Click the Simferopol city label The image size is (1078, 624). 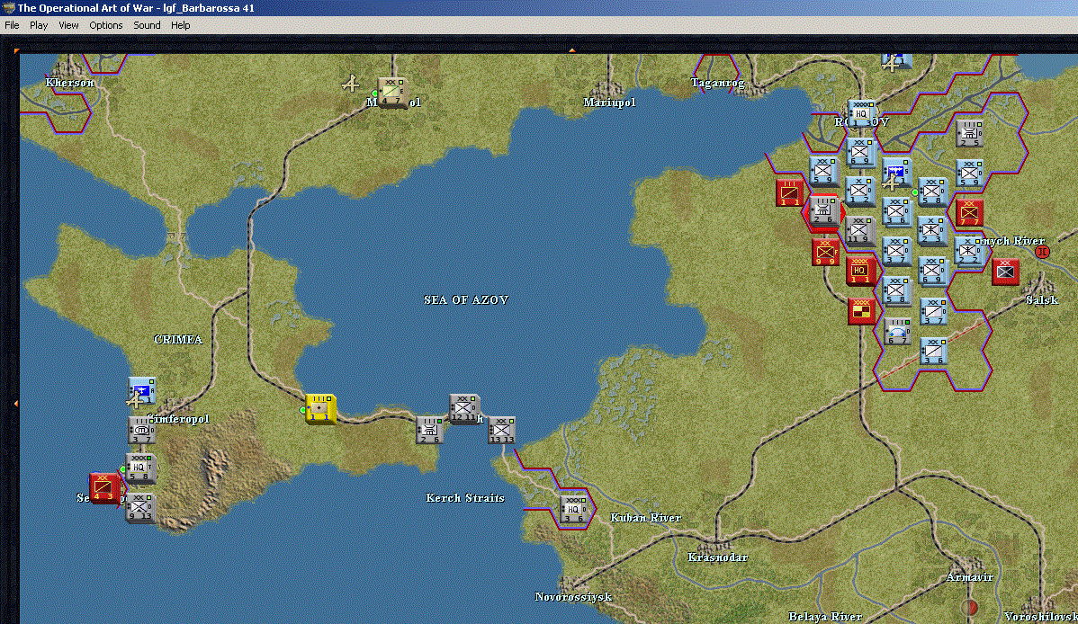(x=180, y=418)
